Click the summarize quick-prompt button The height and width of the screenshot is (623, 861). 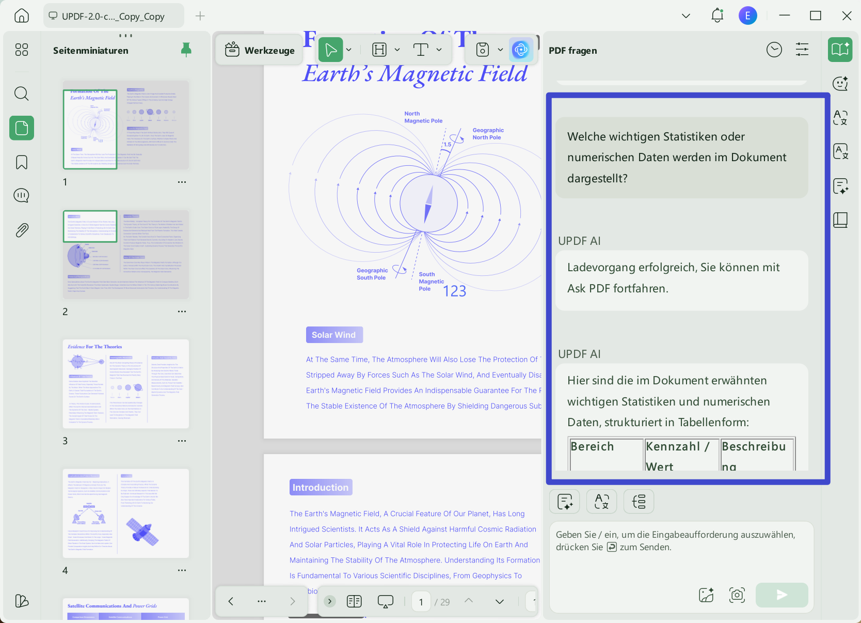coord(565,501)
